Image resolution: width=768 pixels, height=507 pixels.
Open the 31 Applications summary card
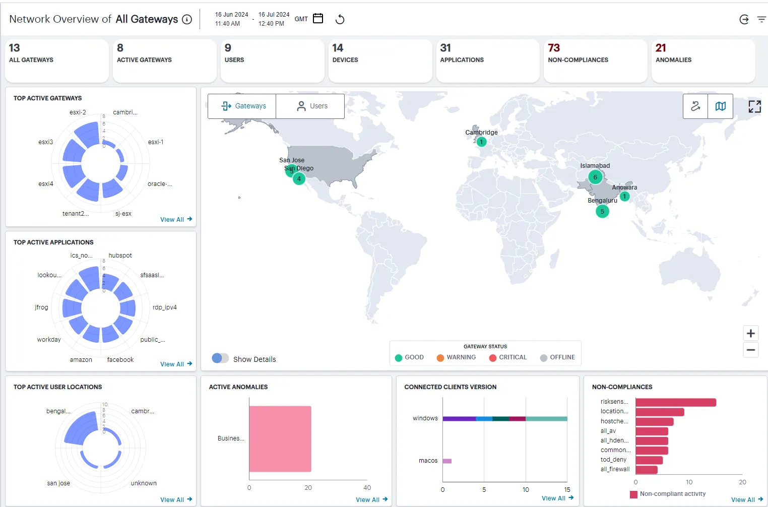488,61
